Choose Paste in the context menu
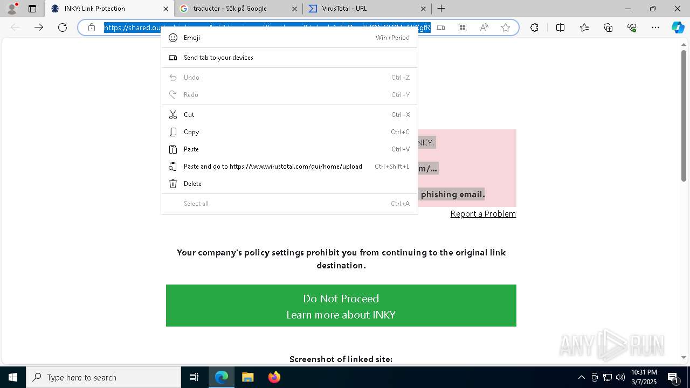Screen dimensions: 690x388 tap(289, 149)
